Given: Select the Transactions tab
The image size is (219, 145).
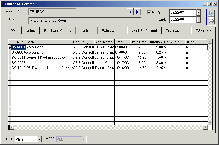Looking at the screenshot, I should [176, 31].
